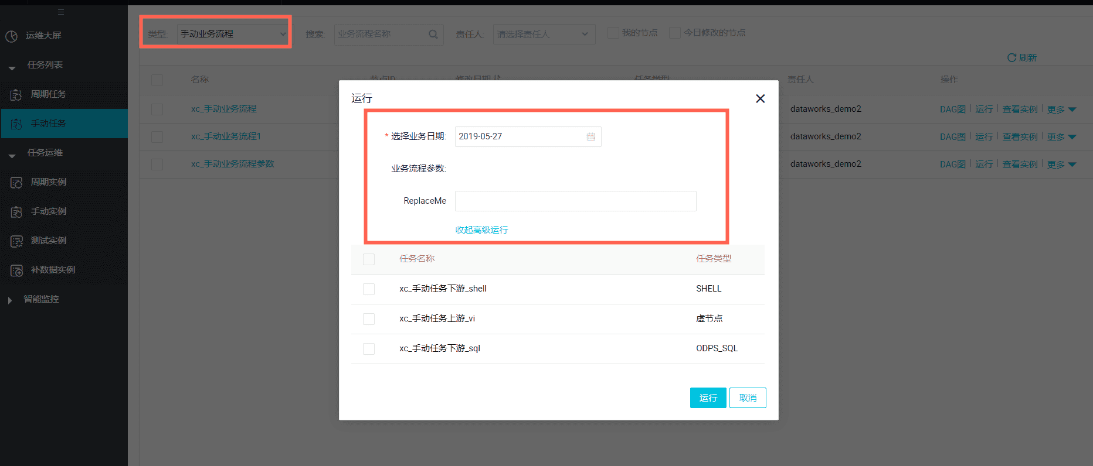Click the 手动实例 sidebar icon
The image size is (1093, 466).
pos(16,211)
